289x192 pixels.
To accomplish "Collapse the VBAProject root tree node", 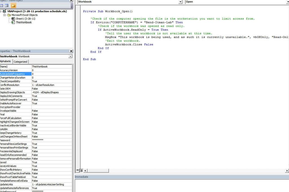I will coord(1,11).
